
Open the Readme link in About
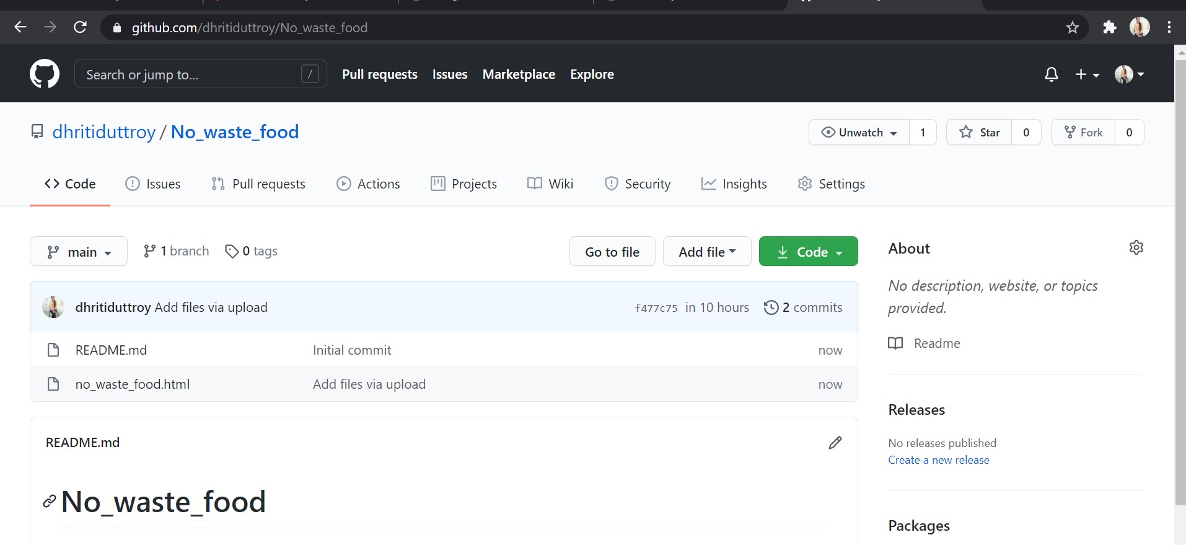click(924, 343)
